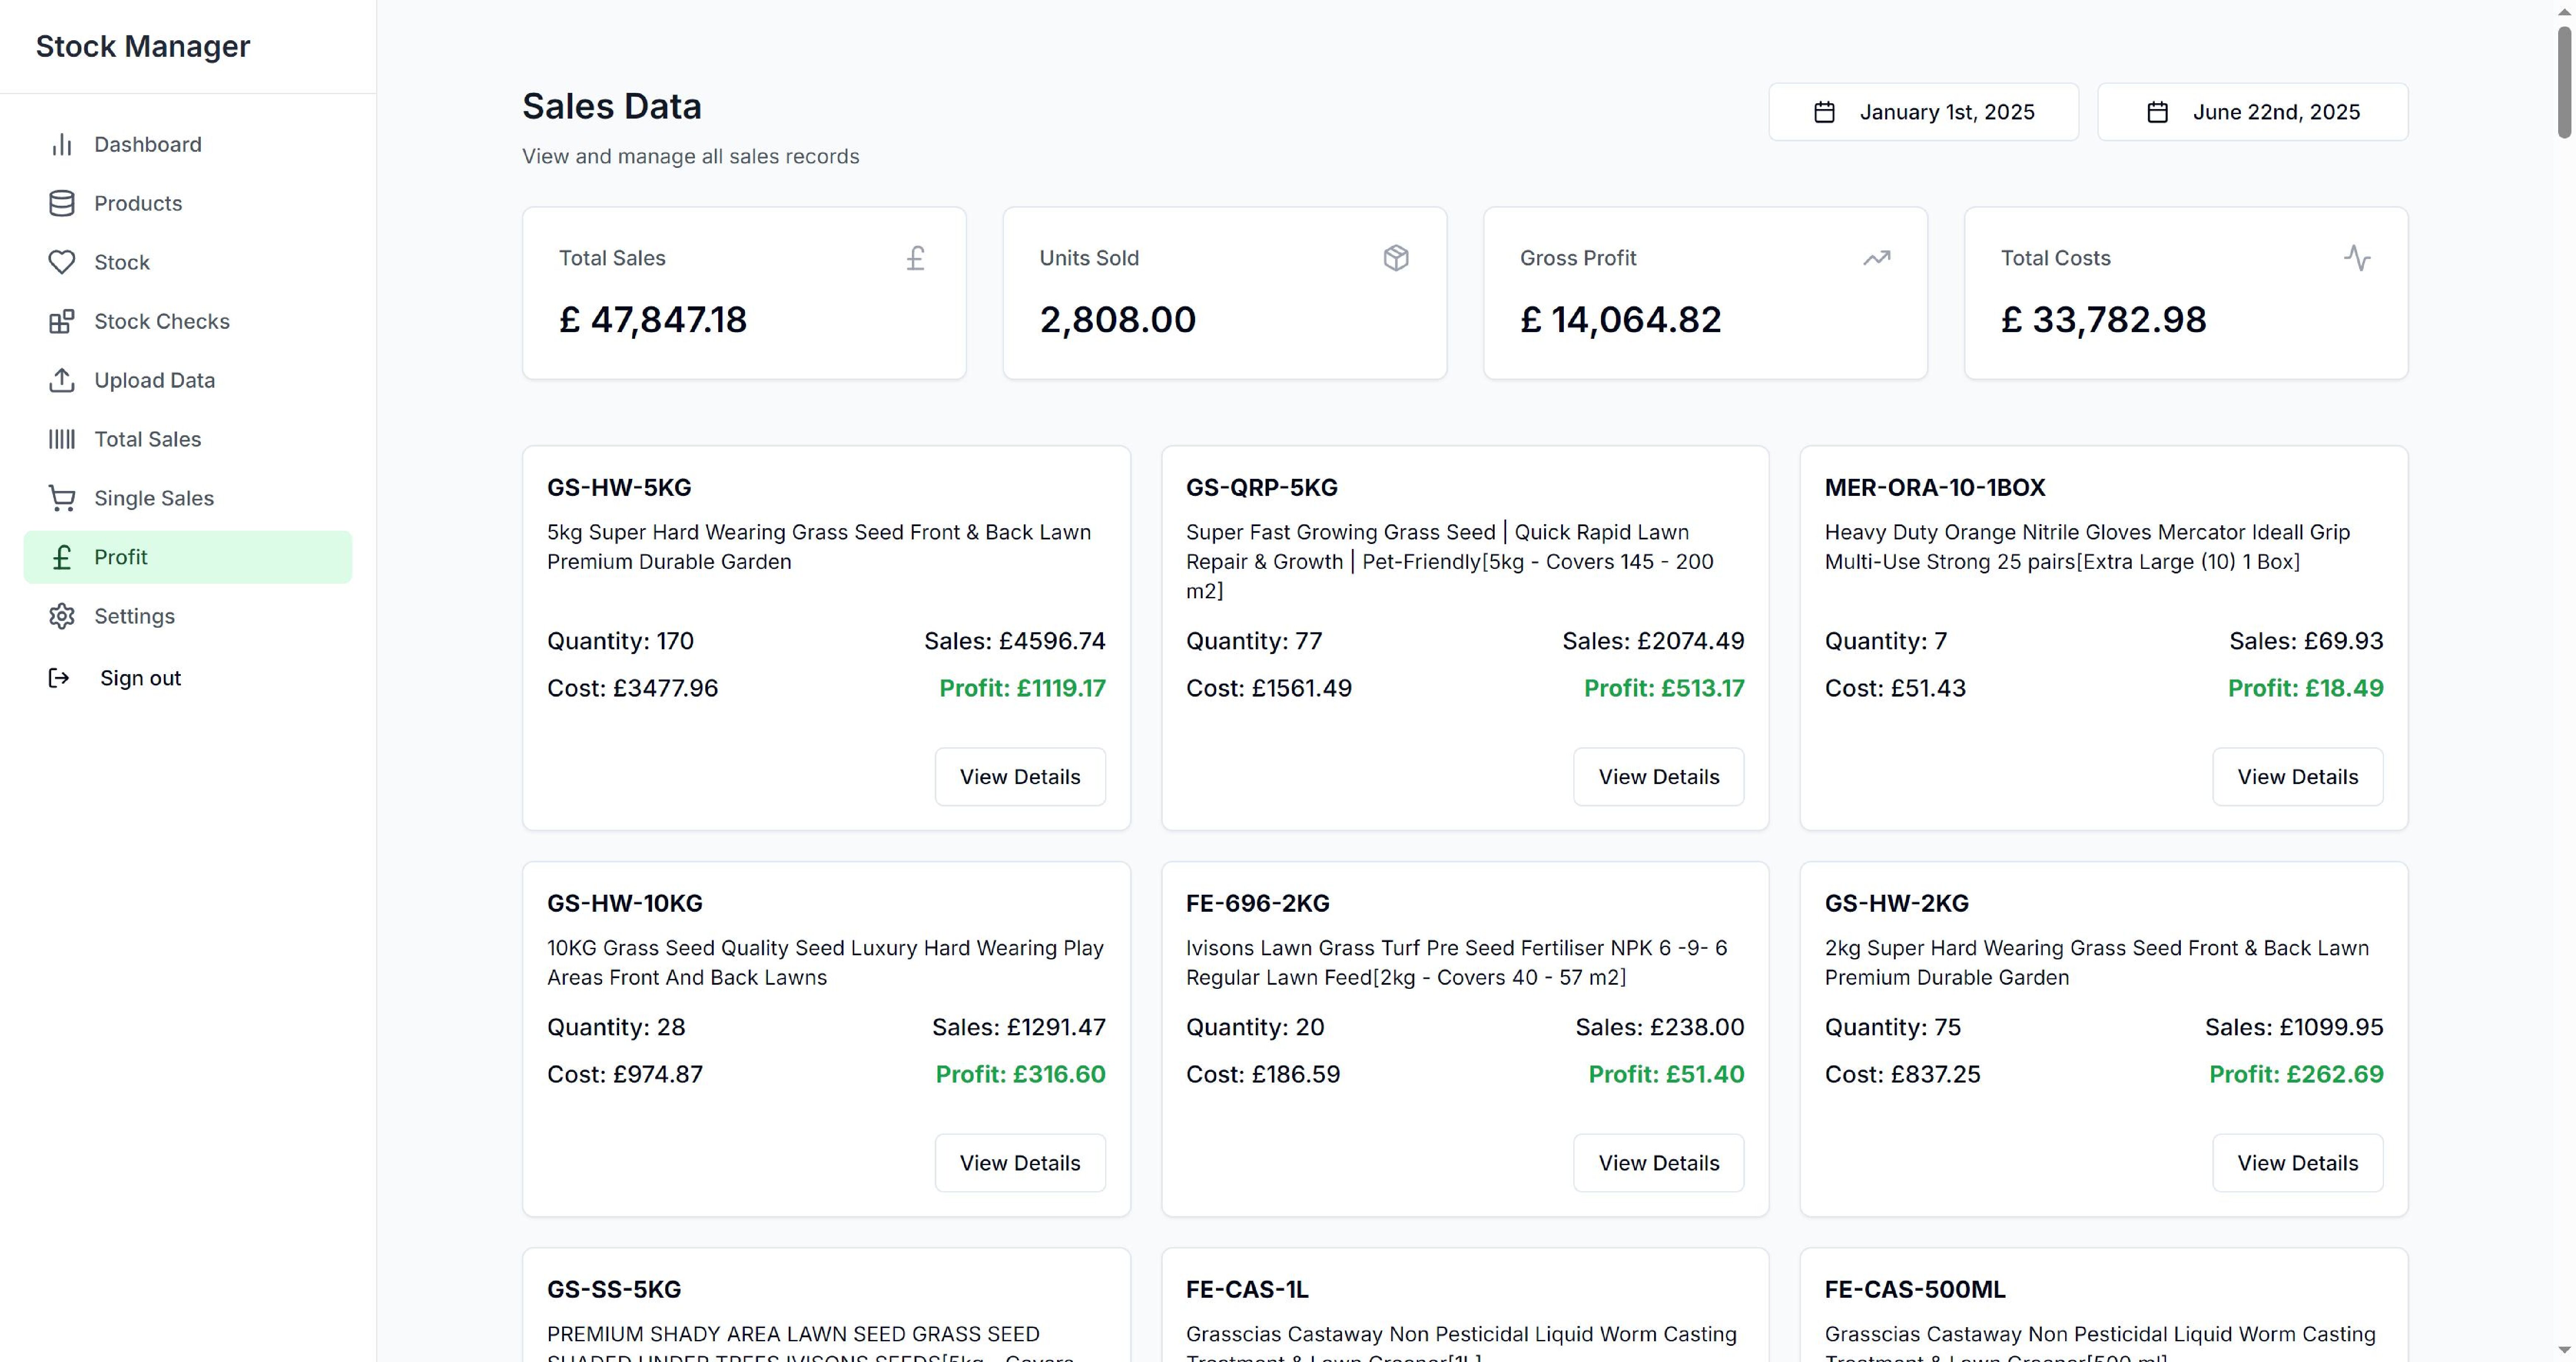Click Profit: £513.17 text
The height and width of the screenshot is (1362, 2576).
tap(1664, 688)
